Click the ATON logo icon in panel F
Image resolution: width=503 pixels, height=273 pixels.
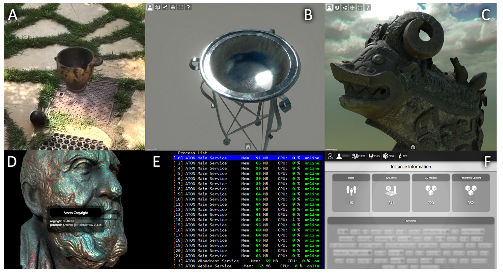click(x=330, y=156)
